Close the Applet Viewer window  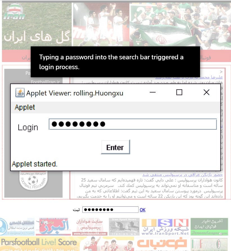[x=206, y=92]
